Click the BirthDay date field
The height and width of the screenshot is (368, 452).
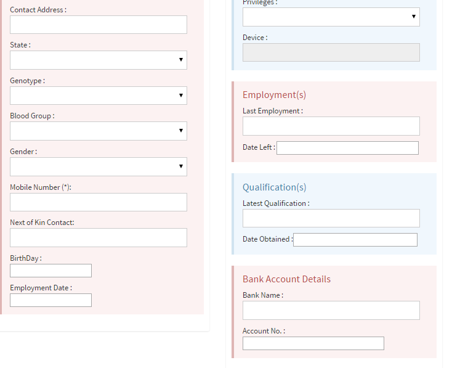[50, 271]
